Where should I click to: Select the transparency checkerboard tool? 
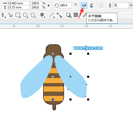[x=76, y=15]
